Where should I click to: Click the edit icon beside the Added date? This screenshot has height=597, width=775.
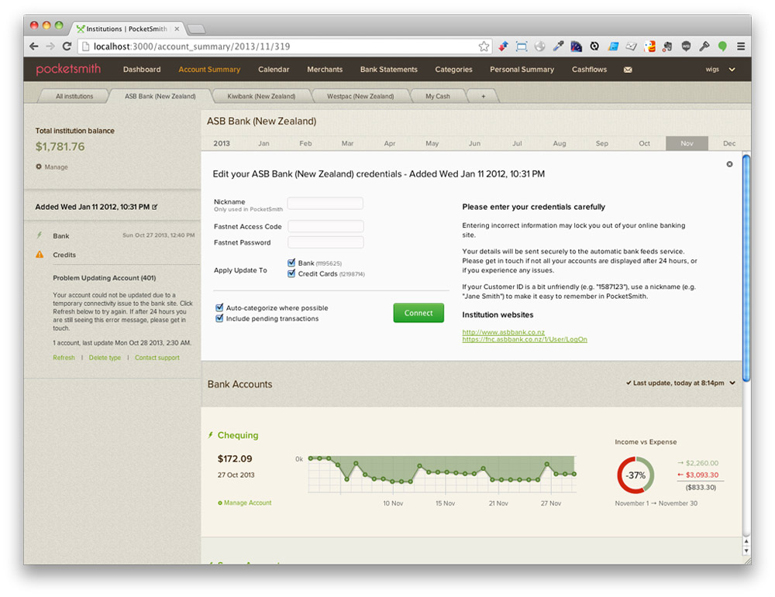point(155,207)
